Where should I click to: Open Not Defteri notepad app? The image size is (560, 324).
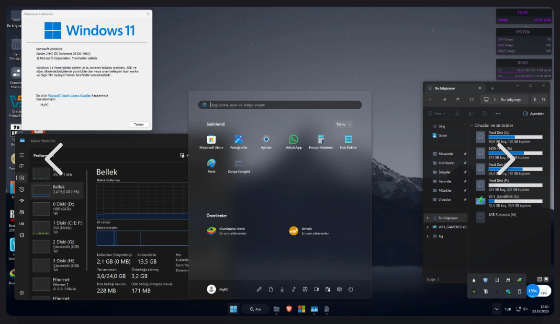click(x=348, y=142)
